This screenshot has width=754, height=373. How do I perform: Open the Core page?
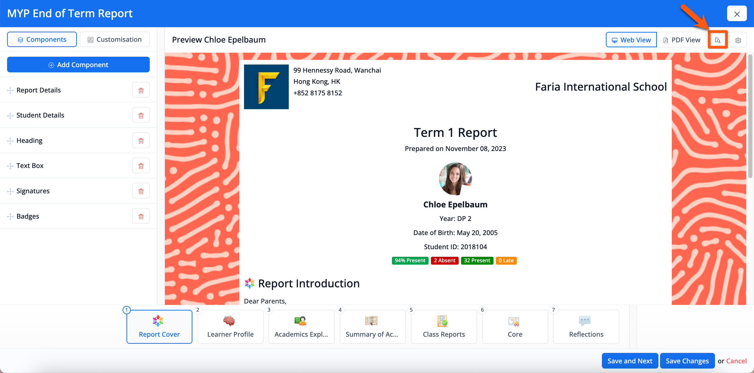[x=515, y=327]
